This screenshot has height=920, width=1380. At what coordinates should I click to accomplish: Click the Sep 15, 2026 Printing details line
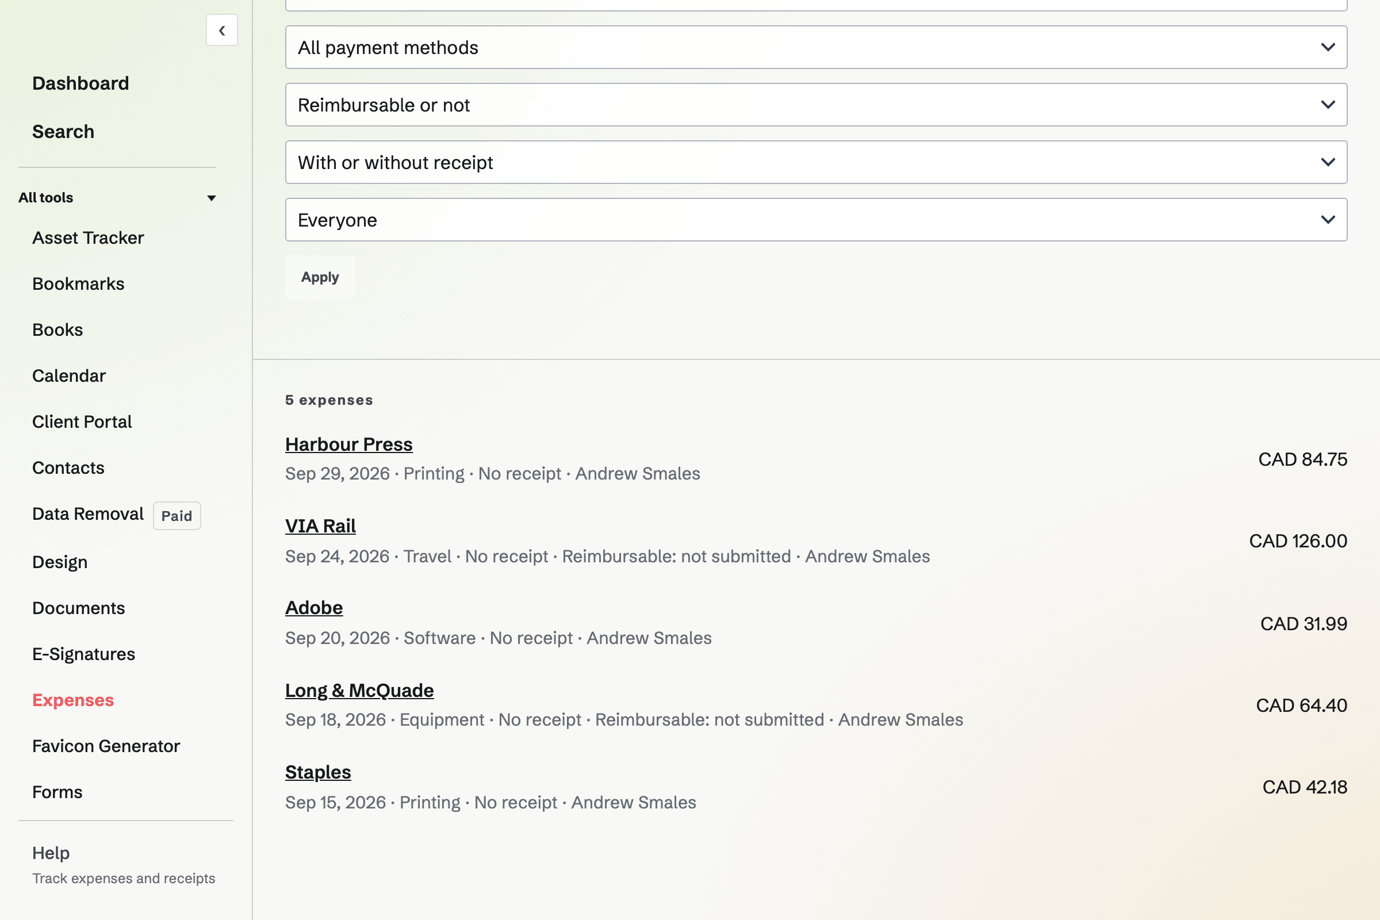(490, 802)
